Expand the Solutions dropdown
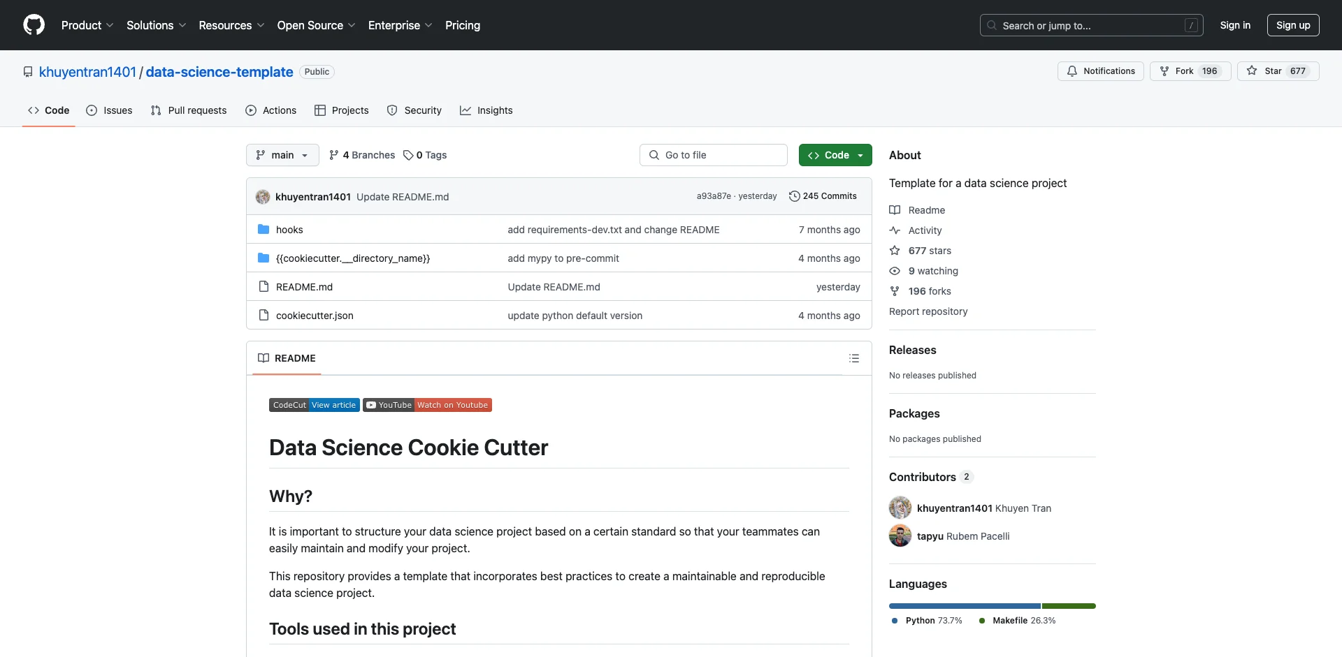 click(x=156, y=25)
